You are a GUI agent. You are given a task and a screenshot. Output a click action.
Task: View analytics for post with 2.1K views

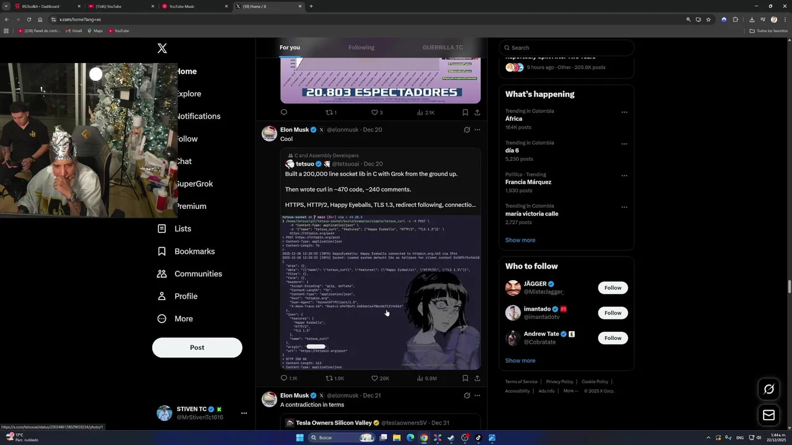pyautogui.click(x=426, y=112)
